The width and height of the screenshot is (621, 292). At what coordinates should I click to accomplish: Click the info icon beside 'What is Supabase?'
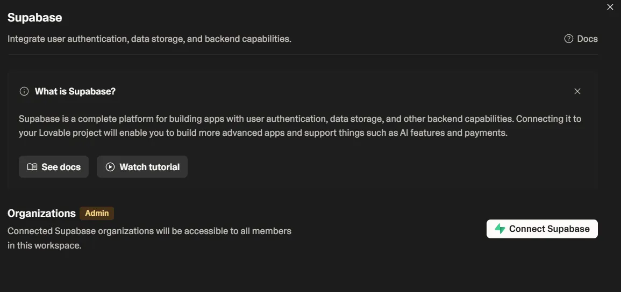click(24, 91)
